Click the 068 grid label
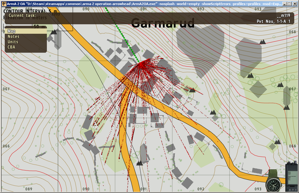 pos(292,32)
